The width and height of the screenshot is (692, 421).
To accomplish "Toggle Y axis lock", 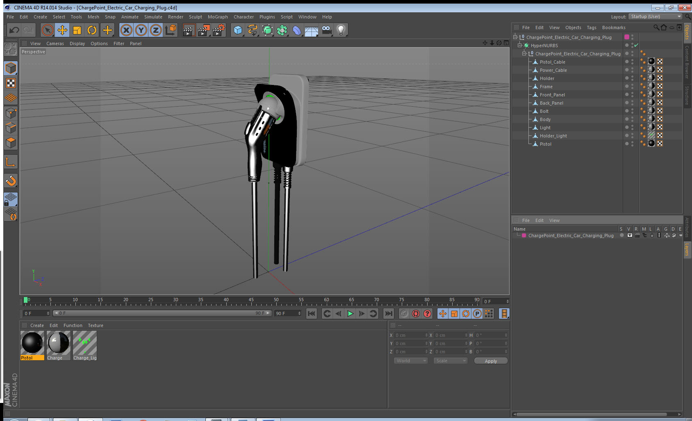I will click(141, 30).
